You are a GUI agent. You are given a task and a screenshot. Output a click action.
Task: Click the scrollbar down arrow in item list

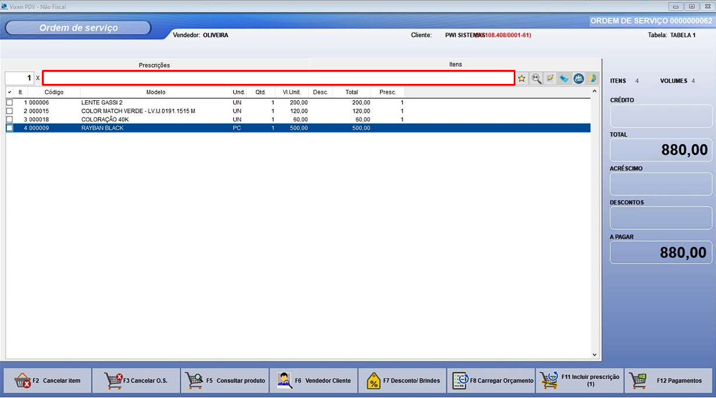pos(595,354)
